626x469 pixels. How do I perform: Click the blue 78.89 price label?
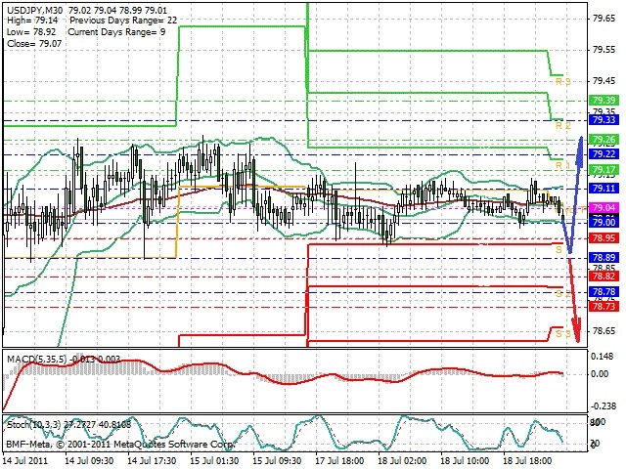point(604,258)
